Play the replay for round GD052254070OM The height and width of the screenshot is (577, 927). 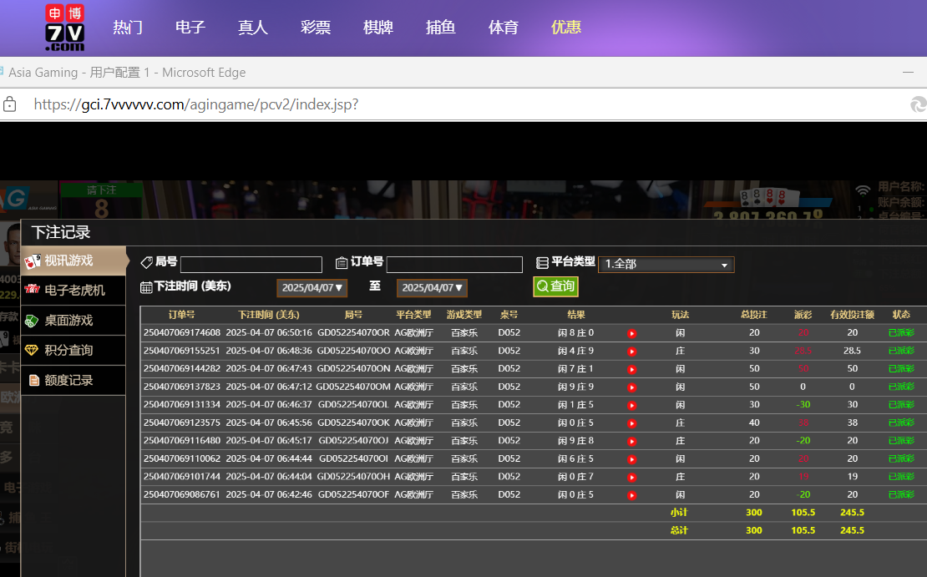[631, 387]
